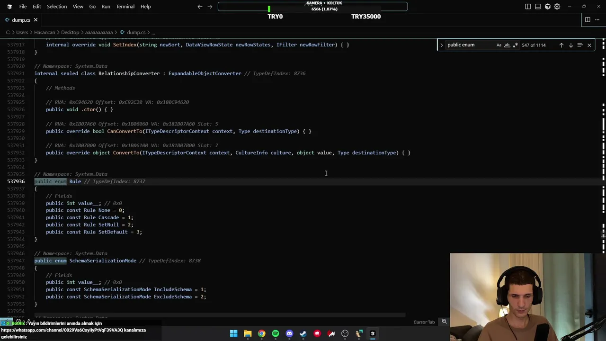This screenshot has height=341, width=606.
Task: Click the 'ExcludeSchema = 2' constant line
Action: (126, 296)
